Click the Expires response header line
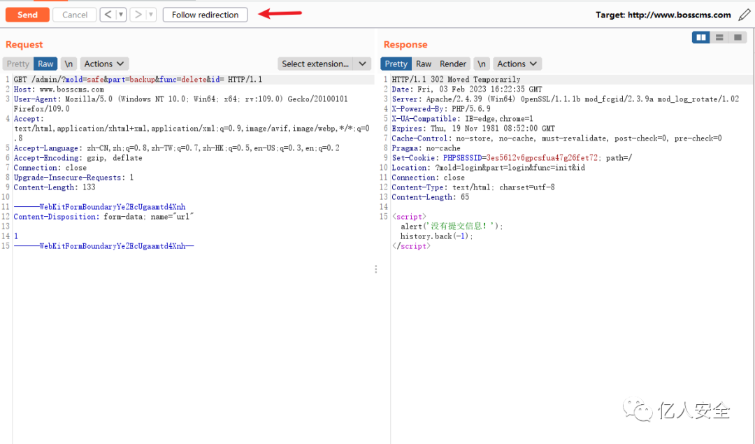The image size is (755, 444). point(473,129)
